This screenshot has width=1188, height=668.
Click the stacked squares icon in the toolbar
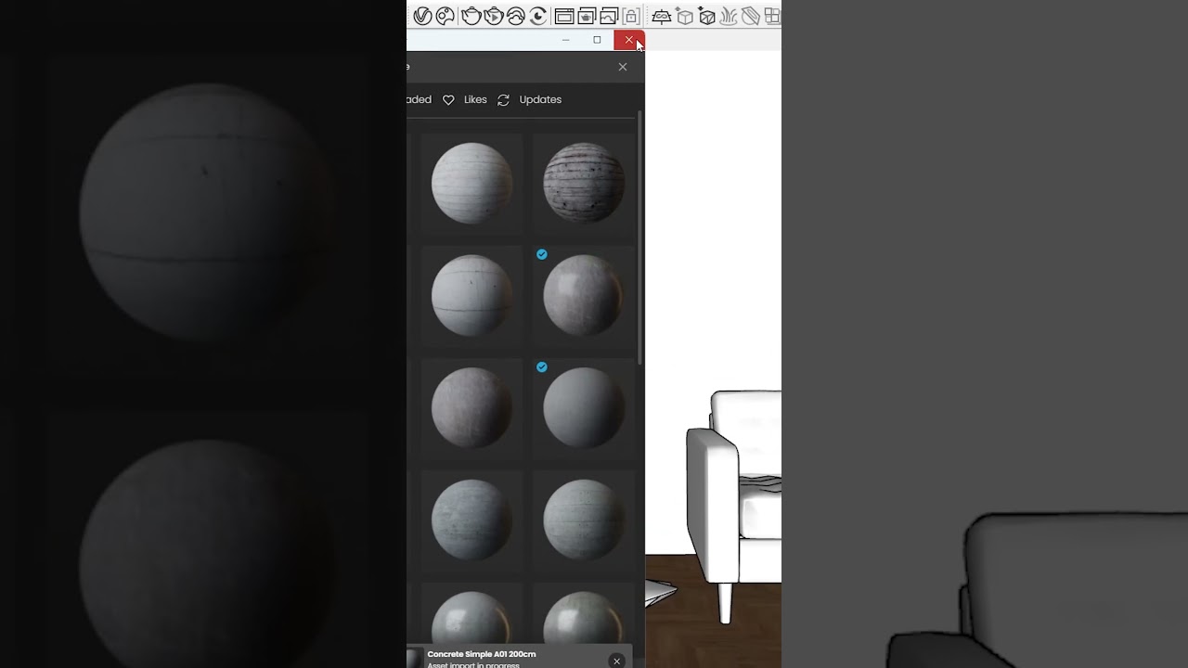point(772,16)
